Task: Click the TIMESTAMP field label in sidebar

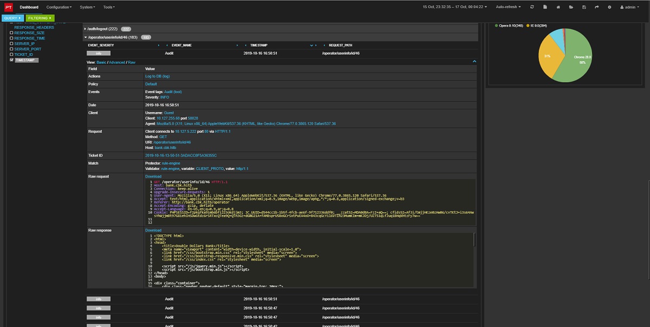Action: [x=27, y=60]
